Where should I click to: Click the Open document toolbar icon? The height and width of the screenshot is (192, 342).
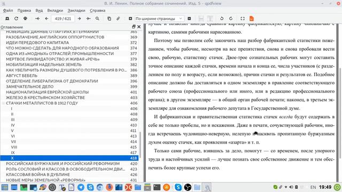tap(7, 19)
